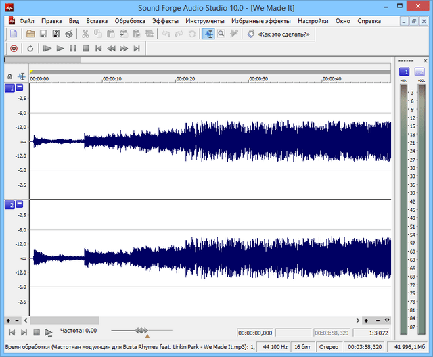
Task: Click the 00:00:20 mark on time ruler
Action: point(185,79)
